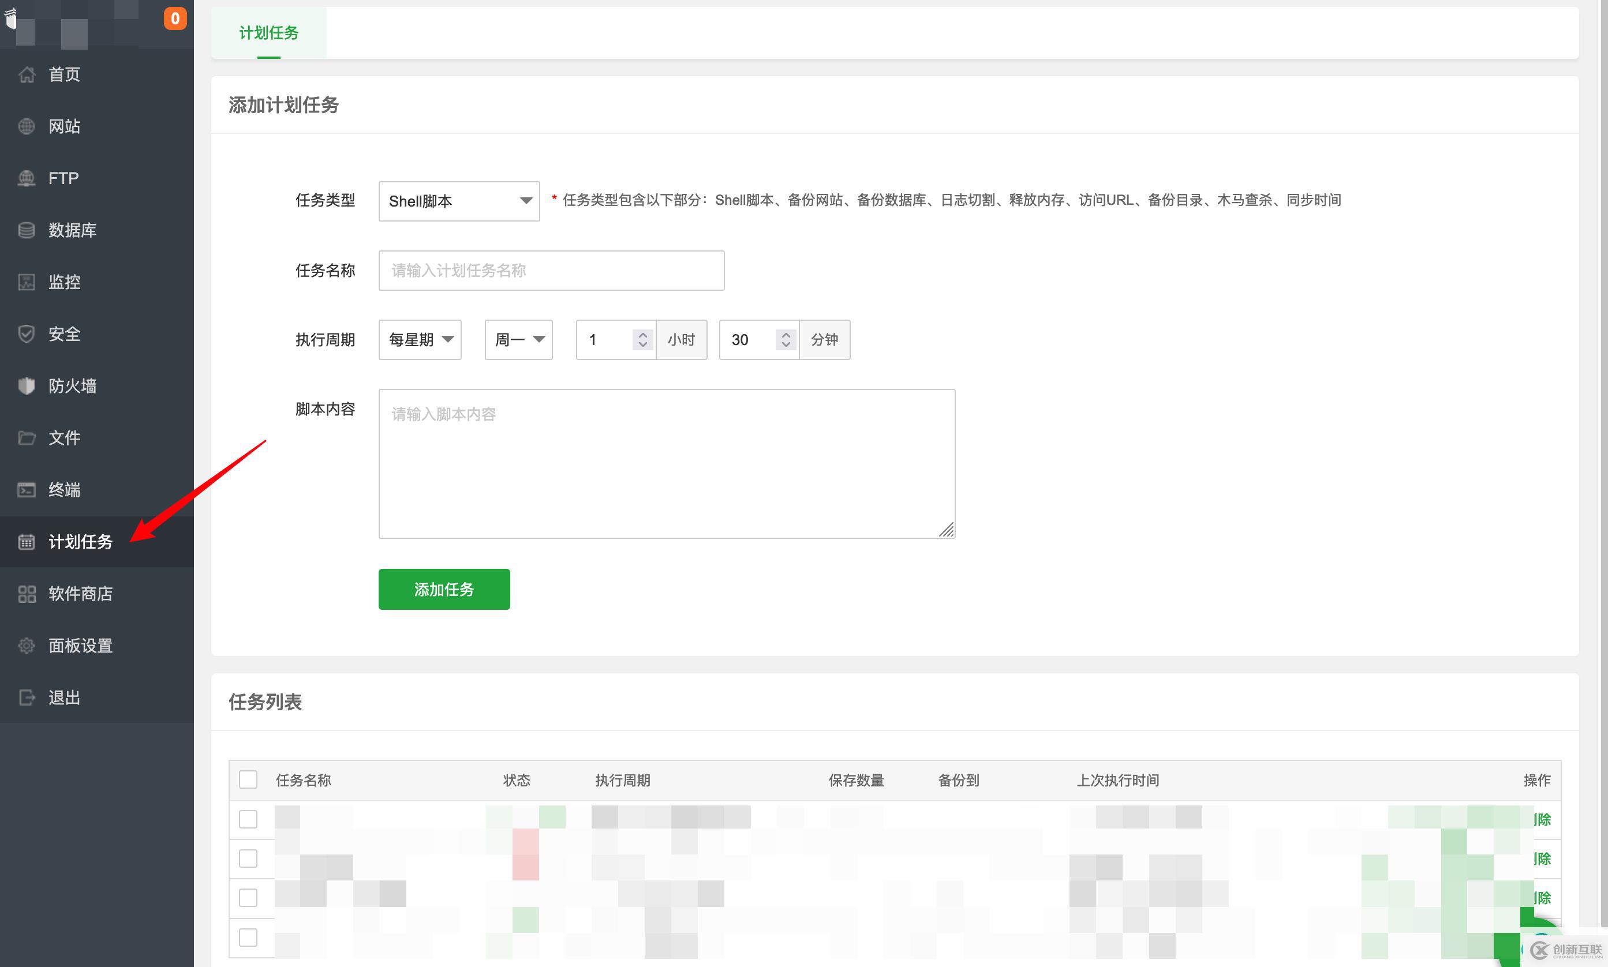This screenshot has height=967, width=1608.
Task: Click the 任务名称 input field
Action: point(551,271)
